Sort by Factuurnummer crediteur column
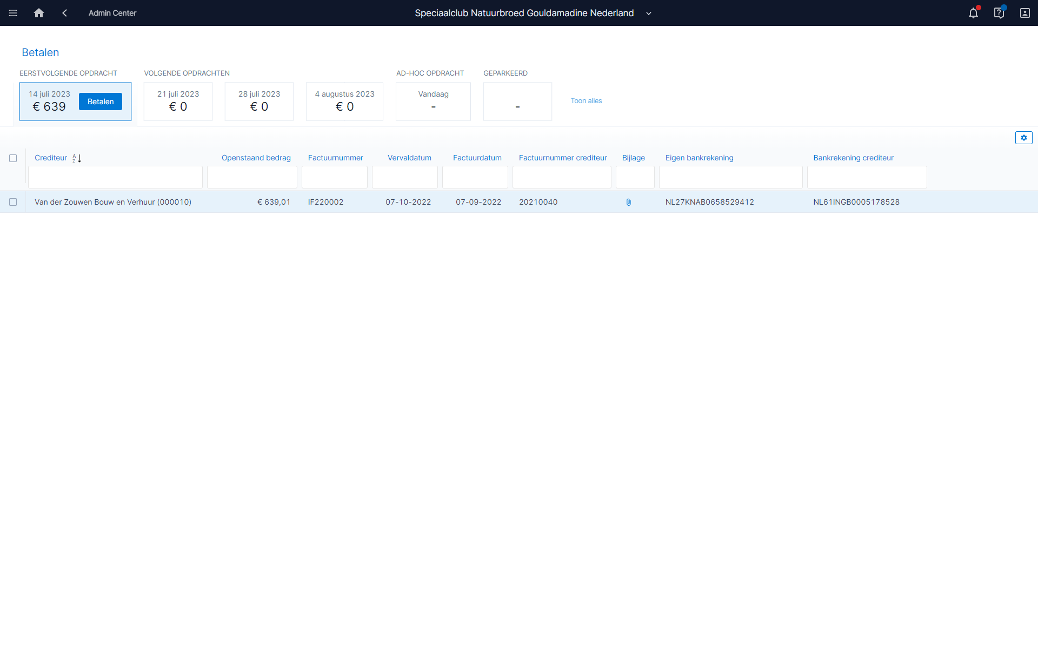Image resolution: width=1038 pixels, height=648 pixels. (563, 158)
